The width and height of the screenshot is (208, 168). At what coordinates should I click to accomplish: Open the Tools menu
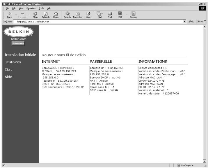[x=41, y=8]
